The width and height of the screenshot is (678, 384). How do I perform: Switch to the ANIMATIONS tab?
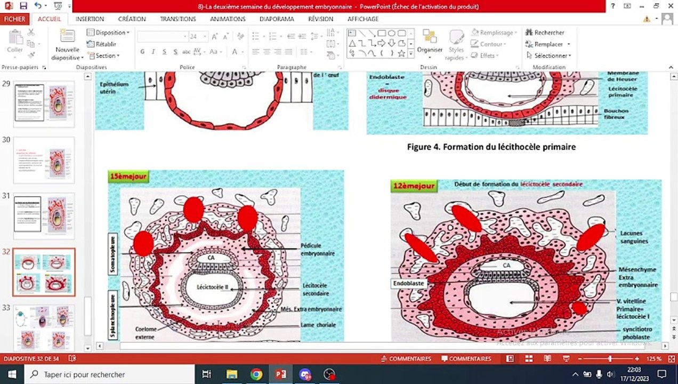pyautogui.click(x=228, y=19)
